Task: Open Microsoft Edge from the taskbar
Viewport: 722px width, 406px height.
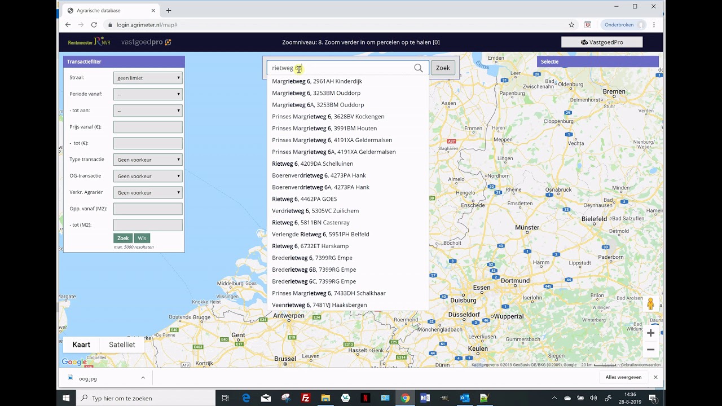Action: click(246, 398)
